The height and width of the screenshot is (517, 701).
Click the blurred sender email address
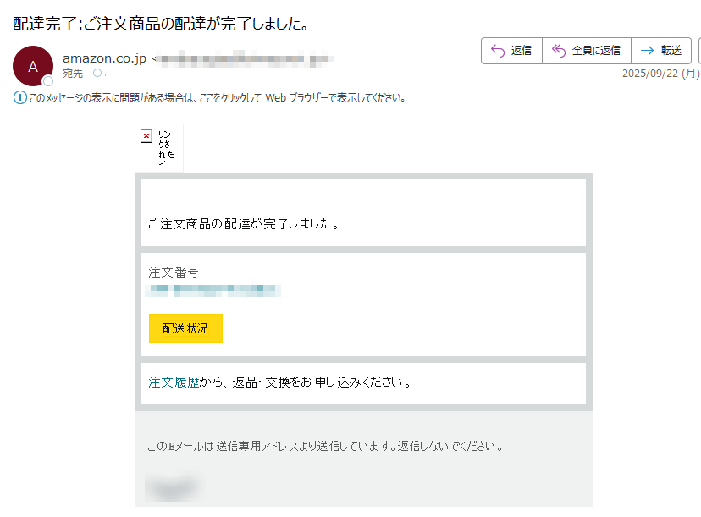point(246,58)
